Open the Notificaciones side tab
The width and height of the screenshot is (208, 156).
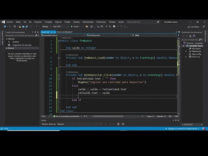(206, 36)
